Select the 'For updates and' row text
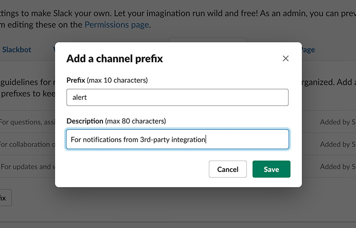 [28, 167]
